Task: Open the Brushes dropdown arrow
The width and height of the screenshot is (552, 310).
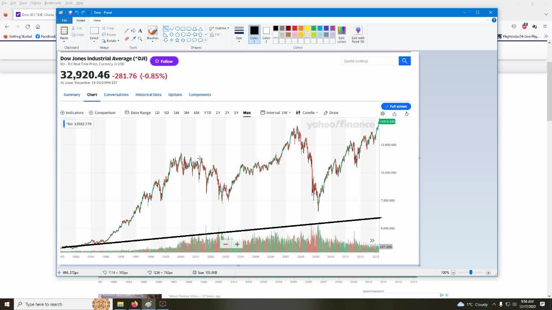Action: [152, 42]
